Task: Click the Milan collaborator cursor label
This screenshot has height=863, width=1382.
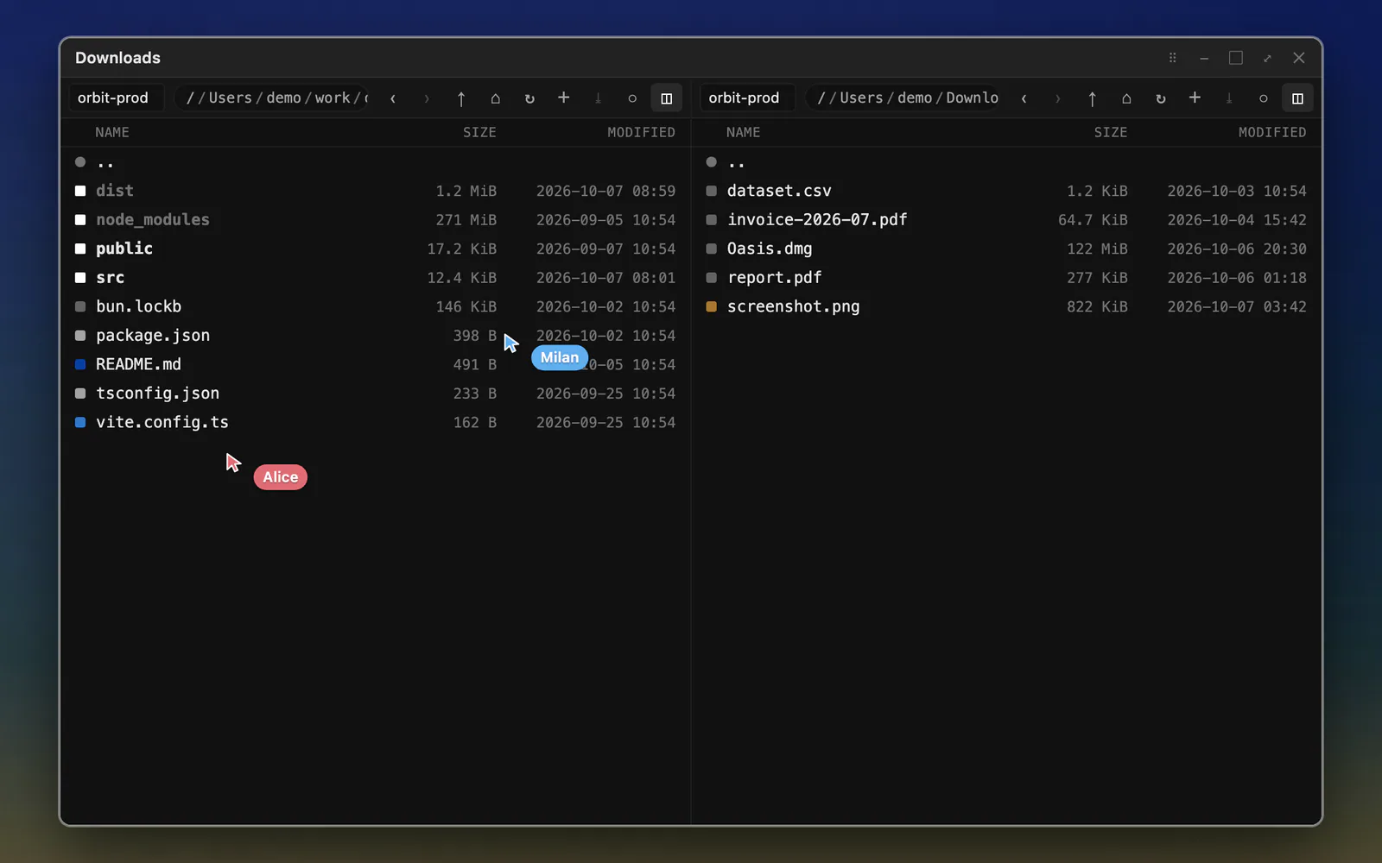Action: (x=560, y=357)
